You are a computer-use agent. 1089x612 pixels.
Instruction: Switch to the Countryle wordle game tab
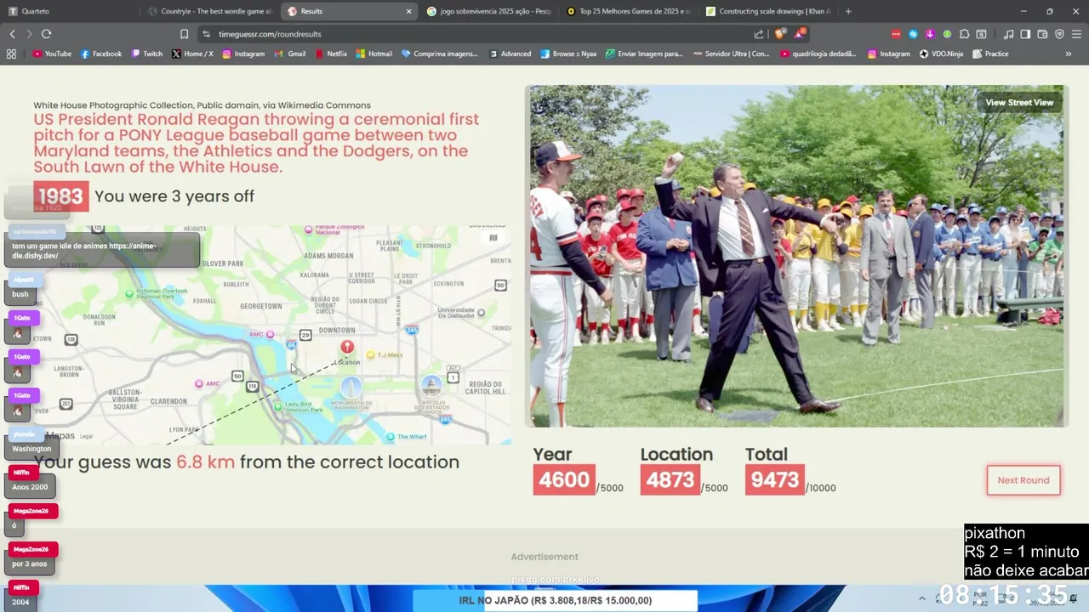pyautogui.click(x=209, y=11)
